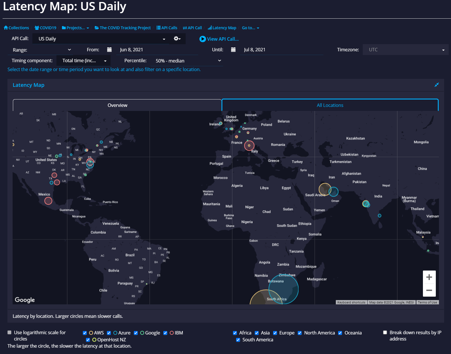451x354 pixels.
Task: Open the API Call 'US Daily' dropdown
Action: point(101,39)
